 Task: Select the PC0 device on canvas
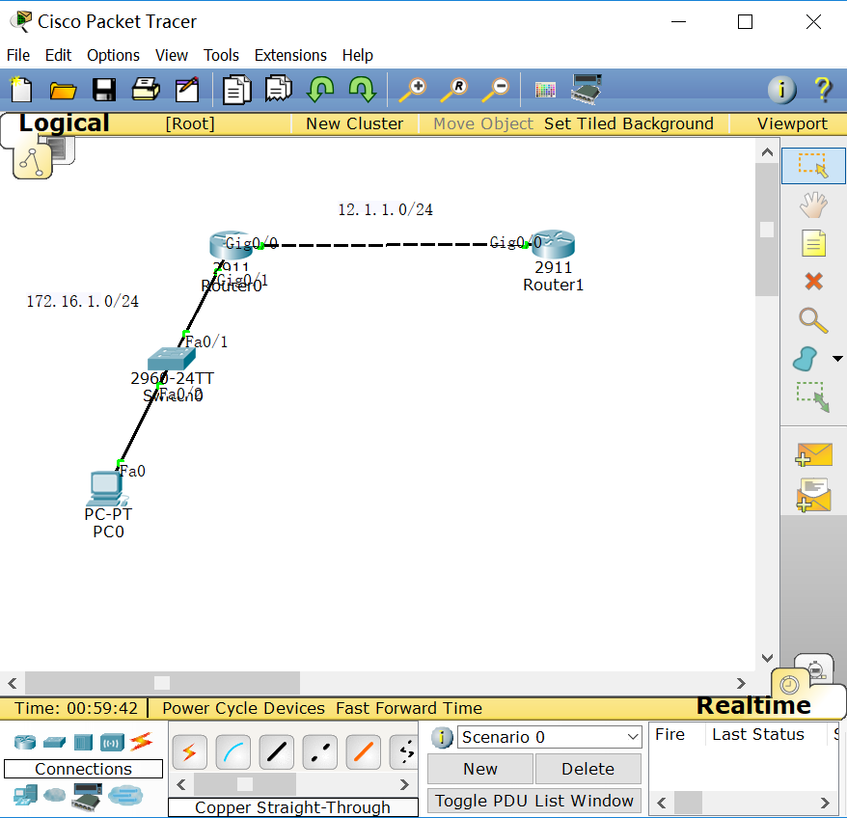[107, 488]
